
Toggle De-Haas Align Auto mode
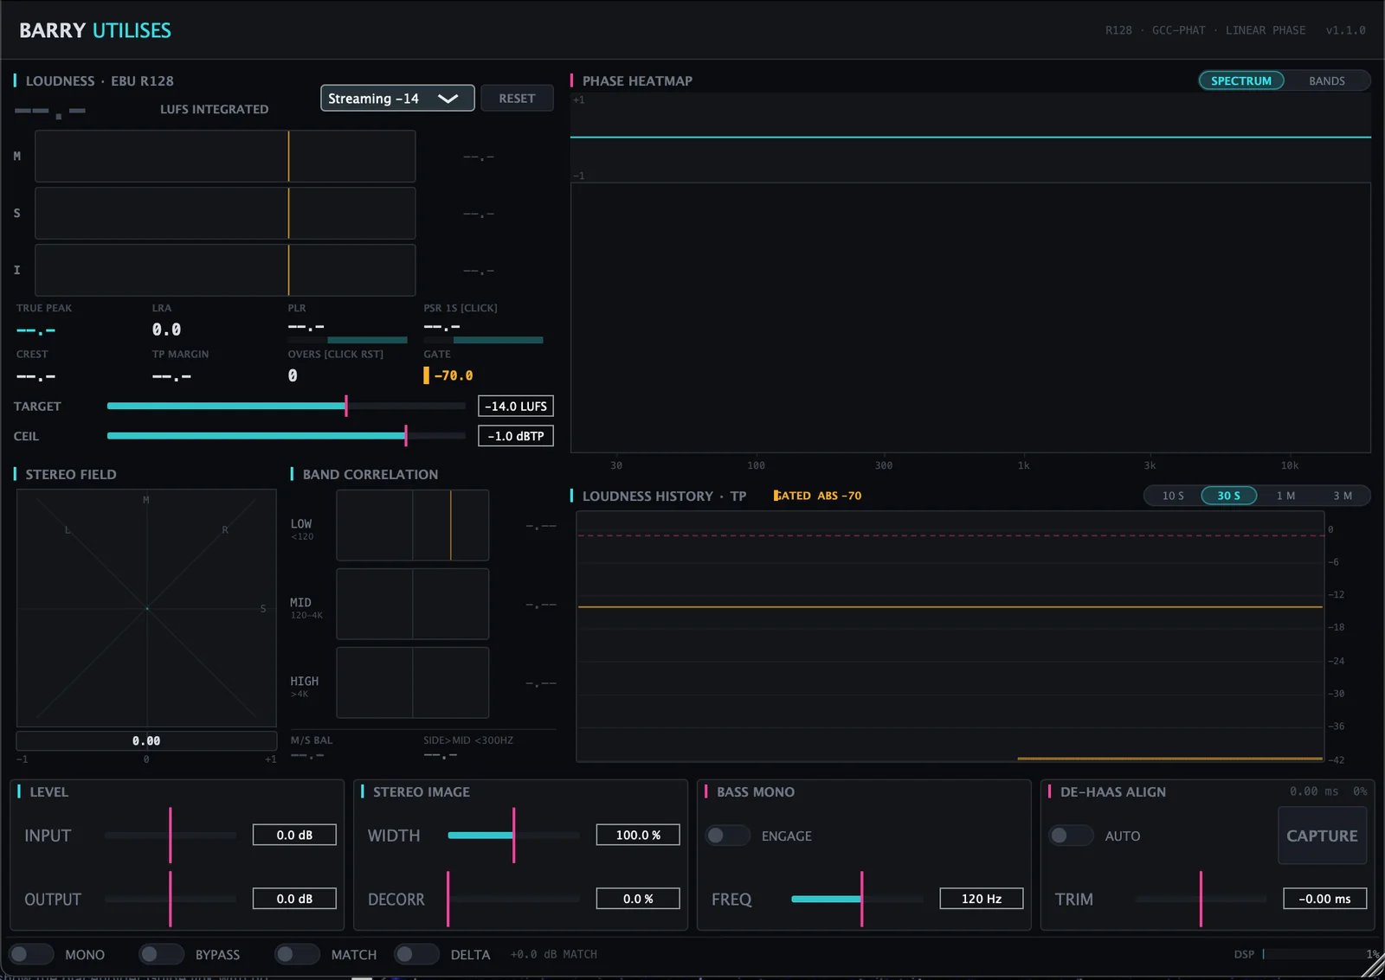tap(1071, 836)
